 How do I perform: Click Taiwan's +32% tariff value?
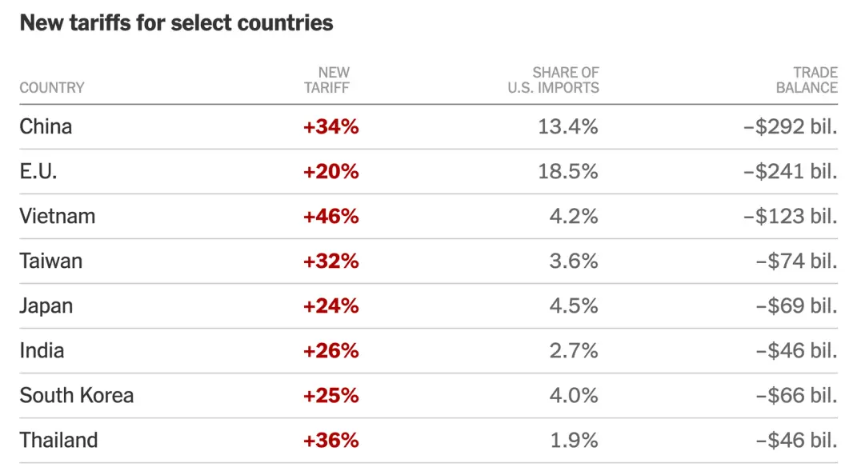pyautogui.click(x=331, y=261)
